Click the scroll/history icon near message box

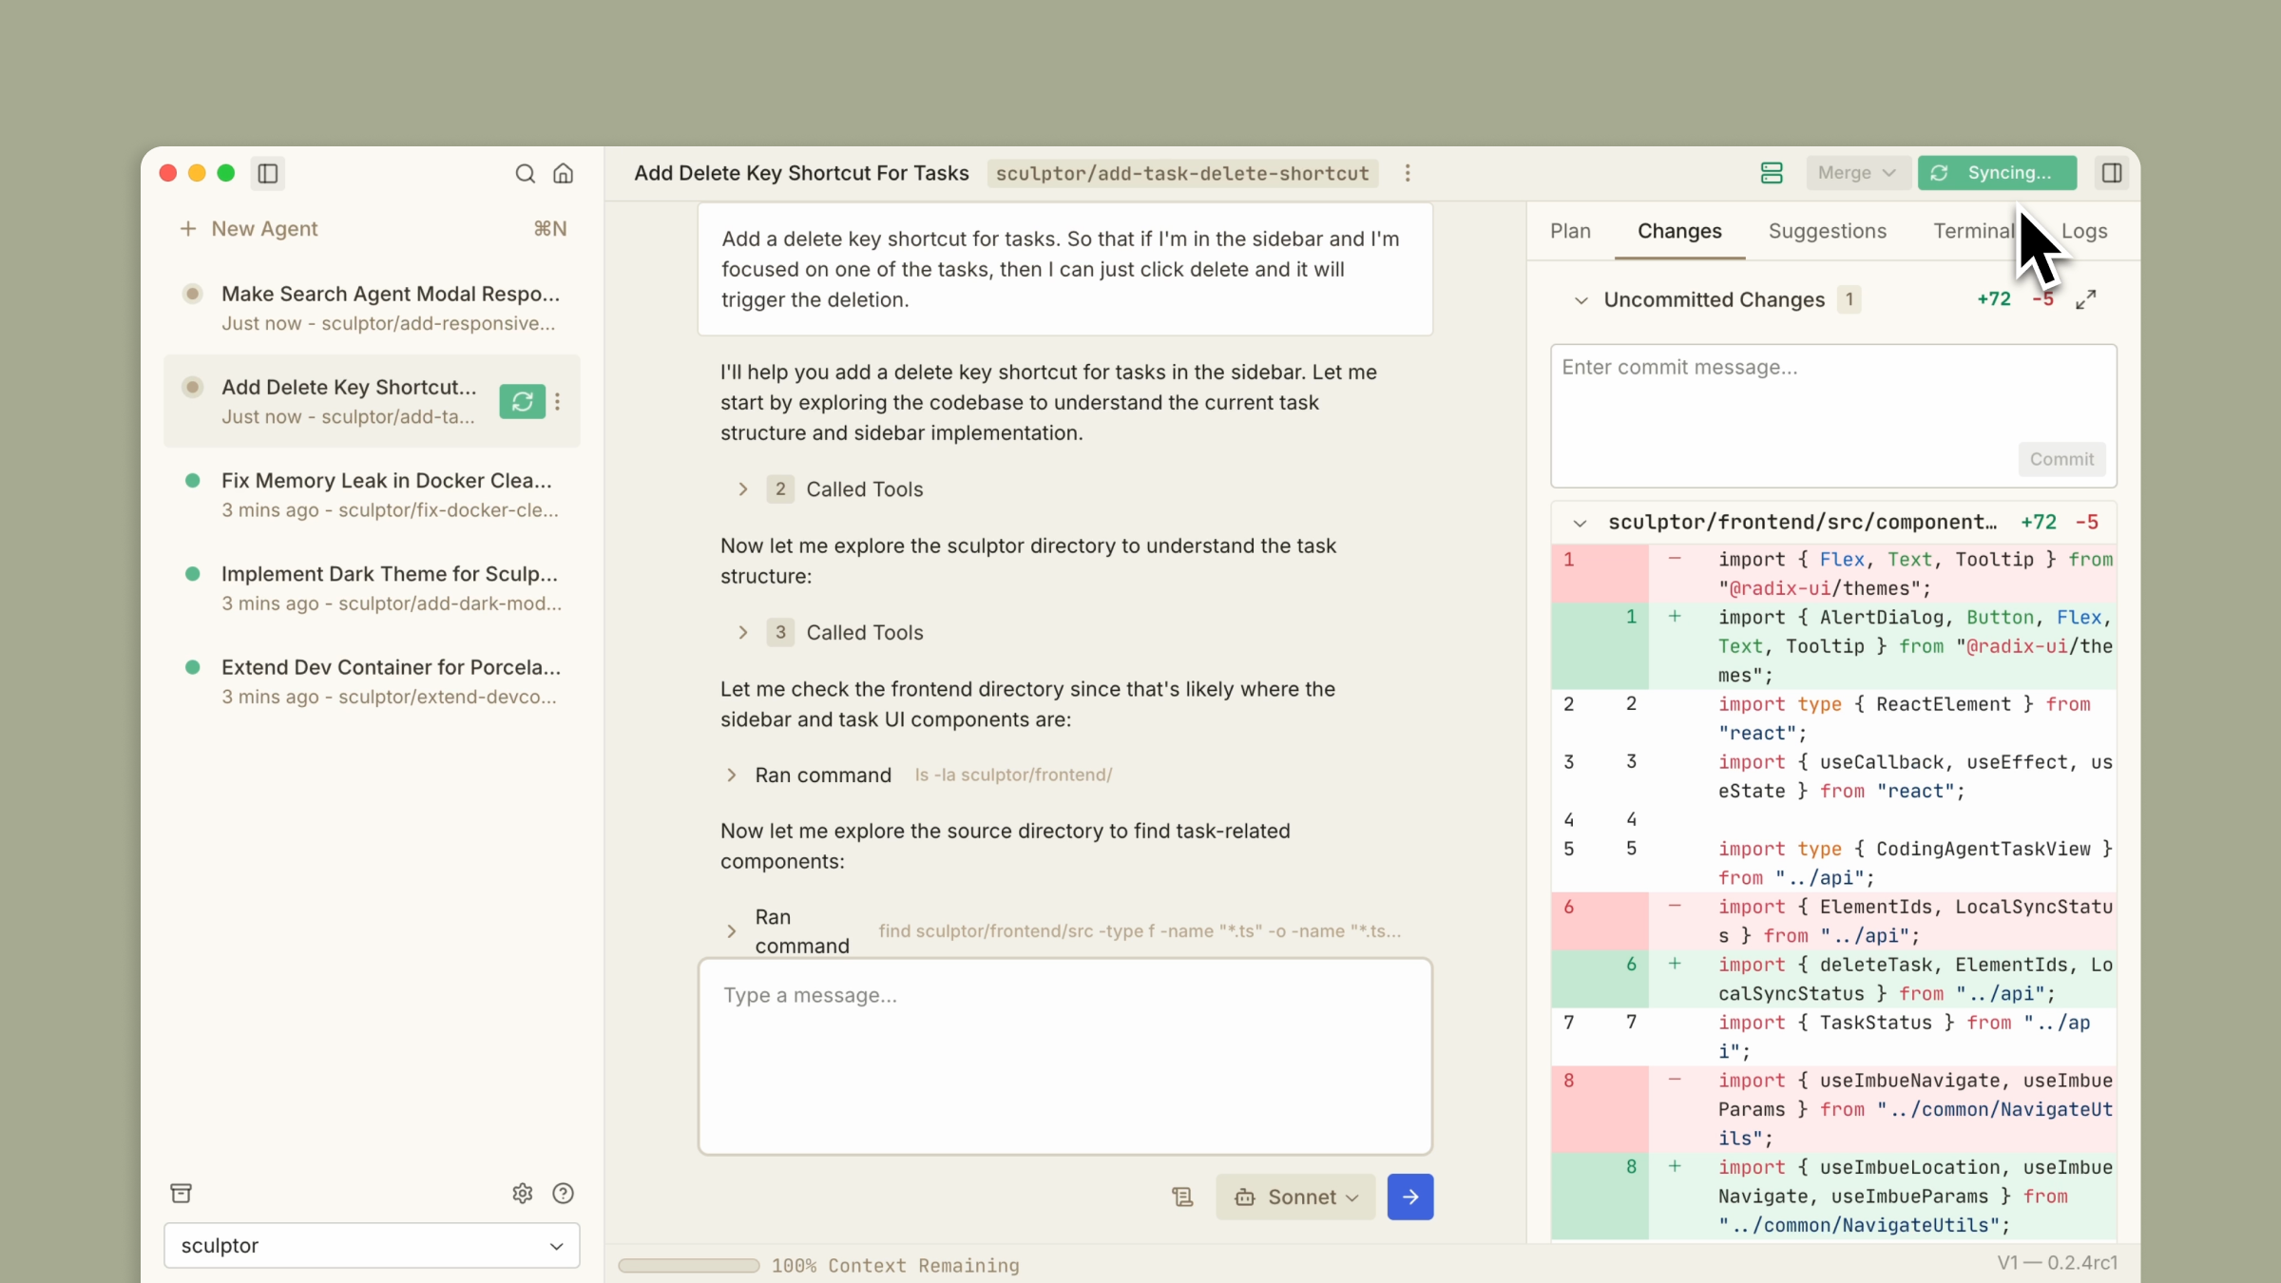click(1181, 1197)
